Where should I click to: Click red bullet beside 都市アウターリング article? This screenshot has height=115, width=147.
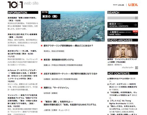[x=42, y=46]
